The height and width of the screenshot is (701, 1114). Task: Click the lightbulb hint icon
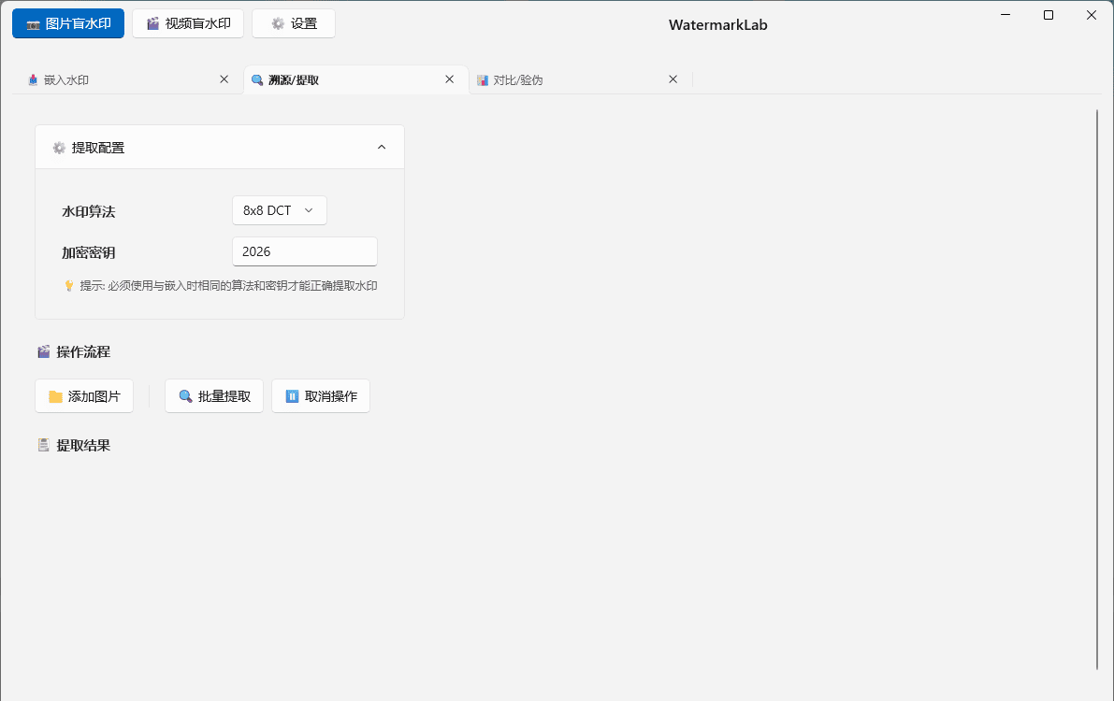pyautogui.click(x=68, y=286)
